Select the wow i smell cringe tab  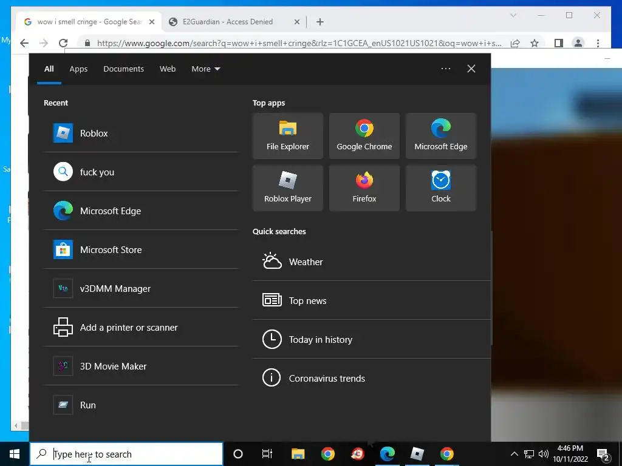89,22
